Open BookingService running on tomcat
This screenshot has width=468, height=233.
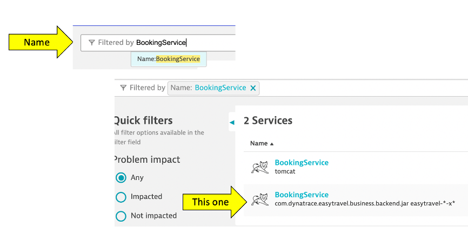tap(302, 163)
